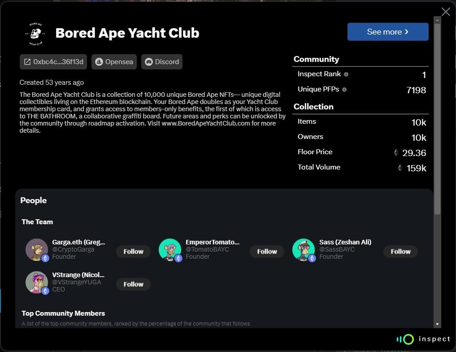
Task: Click the Inspect Rank info icon
Action: [346, 74]
